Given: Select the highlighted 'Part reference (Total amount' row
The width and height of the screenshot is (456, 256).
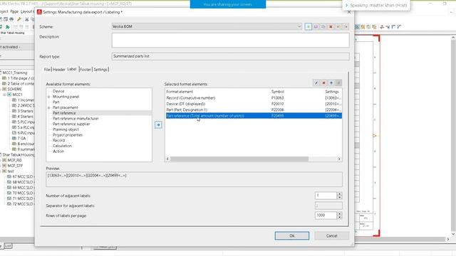Looking at the screenshot, I should [254, 116].
